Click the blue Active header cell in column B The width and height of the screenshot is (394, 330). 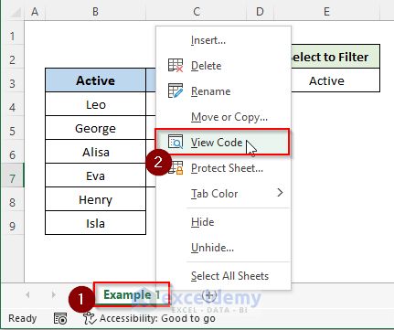[x=95, y=80]
